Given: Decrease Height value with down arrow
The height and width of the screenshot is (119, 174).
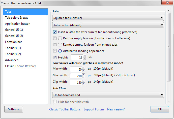Looking at the screenshot, I should pyautogui.click(x=84, y=58).
